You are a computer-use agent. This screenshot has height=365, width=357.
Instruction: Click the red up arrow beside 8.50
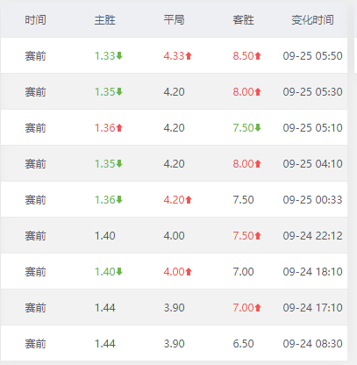[x=258, y=55]
